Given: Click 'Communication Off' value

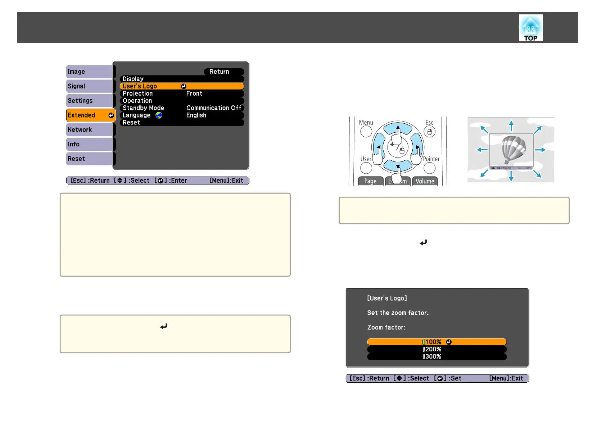Looking at the screenshot, I should tap(214, 108).
